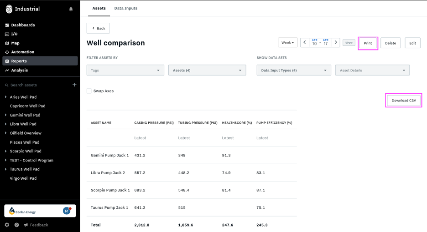Screen dimensions: 427x232
Task: Click the Tubing Pressure (PSI) column header
Action: tap(198, 123)
